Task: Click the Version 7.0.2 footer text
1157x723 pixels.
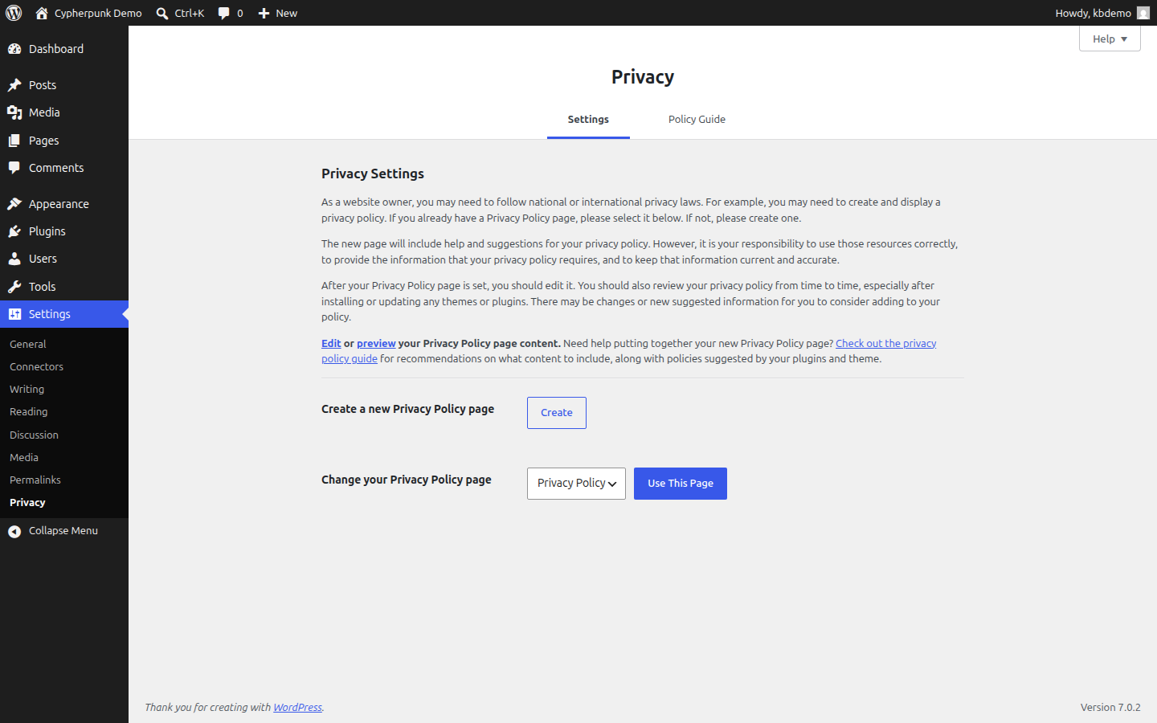Action: tap(1110, 707)
